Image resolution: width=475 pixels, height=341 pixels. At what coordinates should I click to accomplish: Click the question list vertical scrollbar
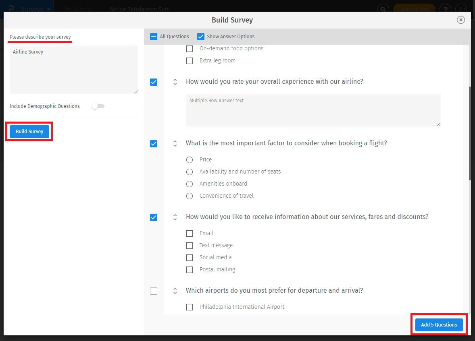[x=469, y=133]
